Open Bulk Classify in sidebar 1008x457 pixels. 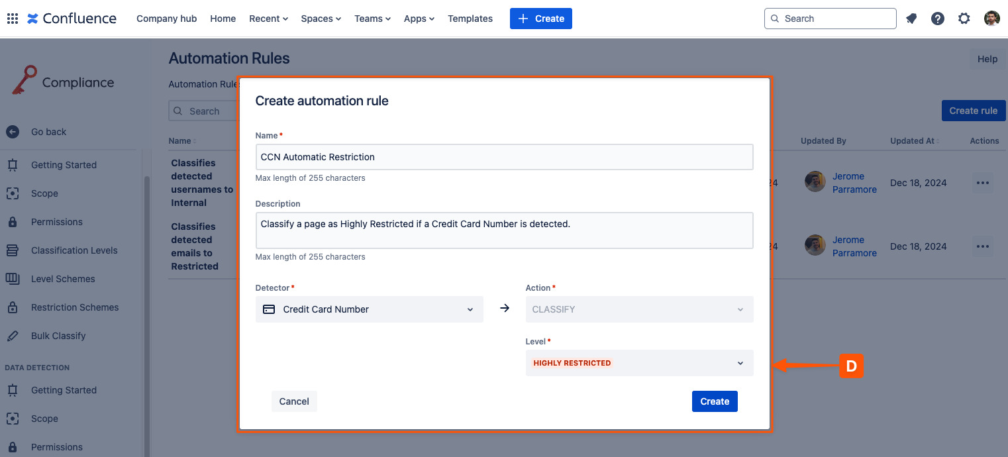pos(58,336)
